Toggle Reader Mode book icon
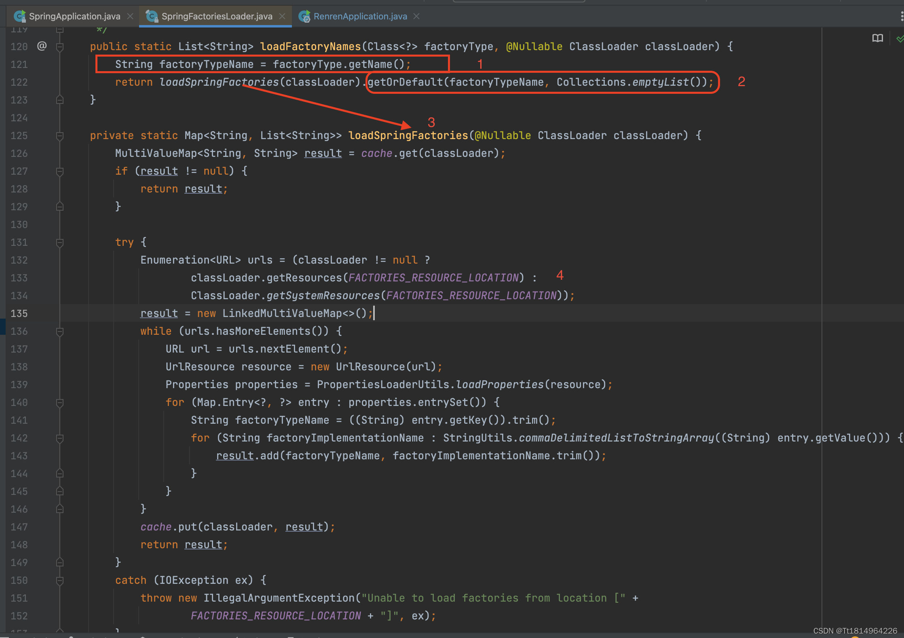This screenshot has height=638, width=904. click(878, 38)
